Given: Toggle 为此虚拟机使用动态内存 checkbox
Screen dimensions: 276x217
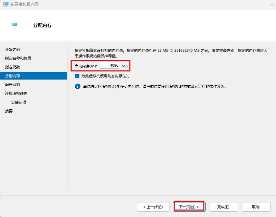Looking at the screenshot, I should [x=77, y=76].
